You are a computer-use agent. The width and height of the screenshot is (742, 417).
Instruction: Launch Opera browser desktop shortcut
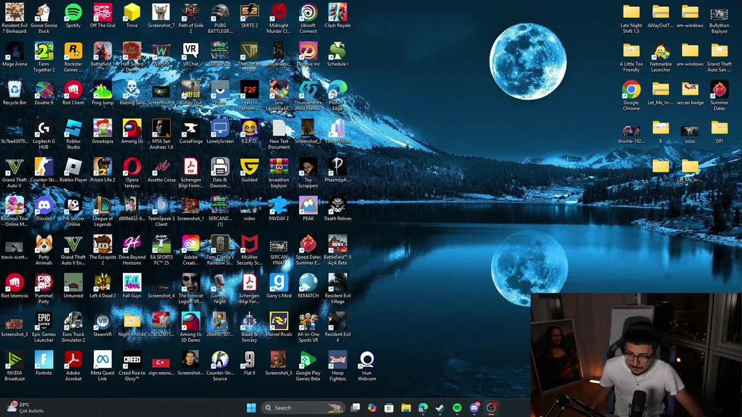[x=132, y=173]
